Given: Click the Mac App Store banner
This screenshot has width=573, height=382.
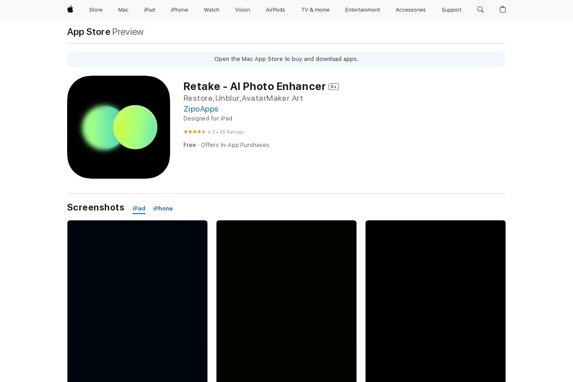Looking at the screenshot, I should pos(286,59).
